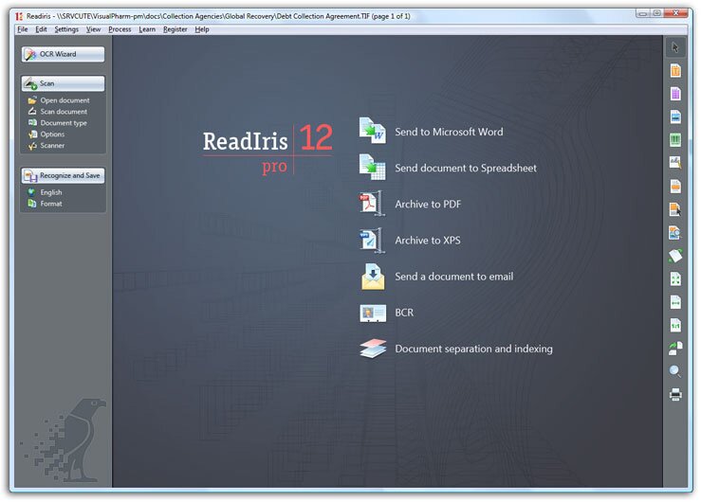Click the Recognize and Save button
Image resolution: width=701 pixels, height=502 pixels.
tap(63, 176)
